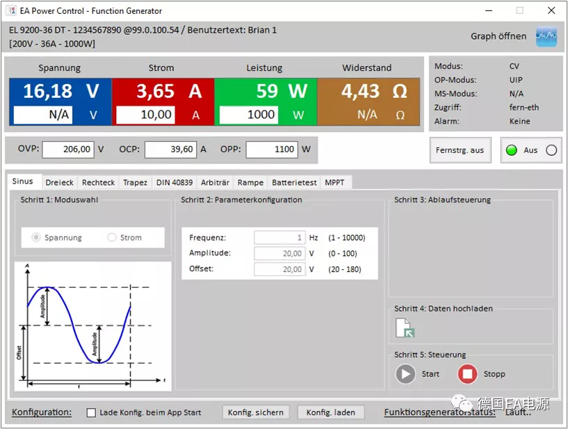Screen dimensions: 568x429
Task: Select the Strom mode radio button
Action: [111, 237]
